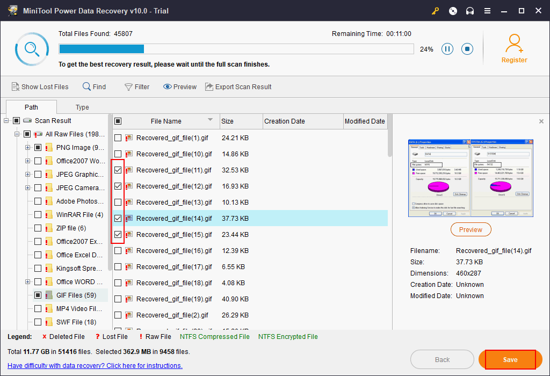The width and height of the screenshot is (550, 376).
Task: Click the MiniTool app logo icon
Action: point(13,11)
